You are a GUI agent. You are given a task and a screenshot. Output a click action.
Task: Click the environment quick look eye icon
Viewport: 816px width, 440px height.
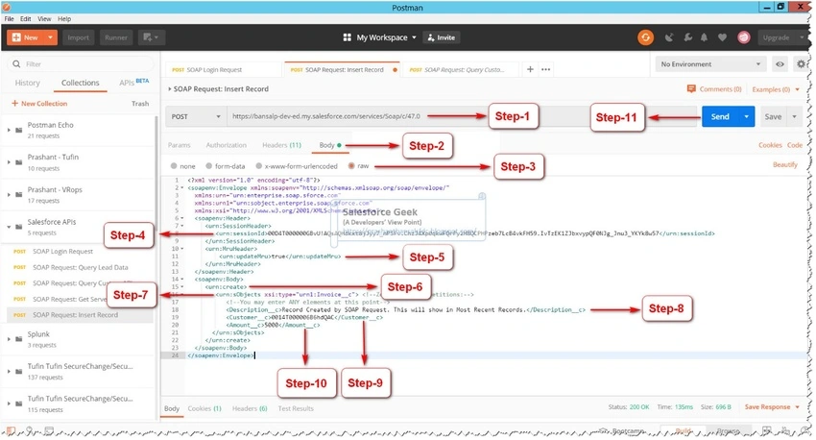(780, 64)
